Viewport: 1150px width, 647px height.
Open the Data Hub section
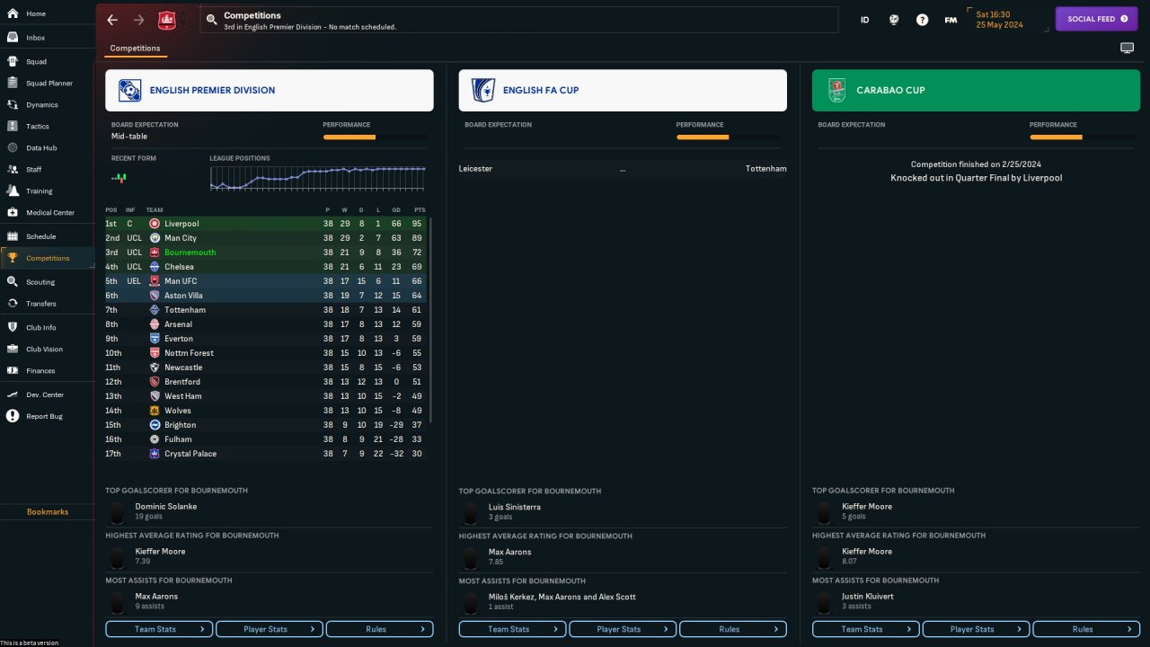(41, 148)
